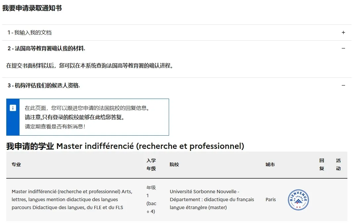Click the 年级1 (bac + 4) entry level cell
354x224 pixels.
click(152, 199)
